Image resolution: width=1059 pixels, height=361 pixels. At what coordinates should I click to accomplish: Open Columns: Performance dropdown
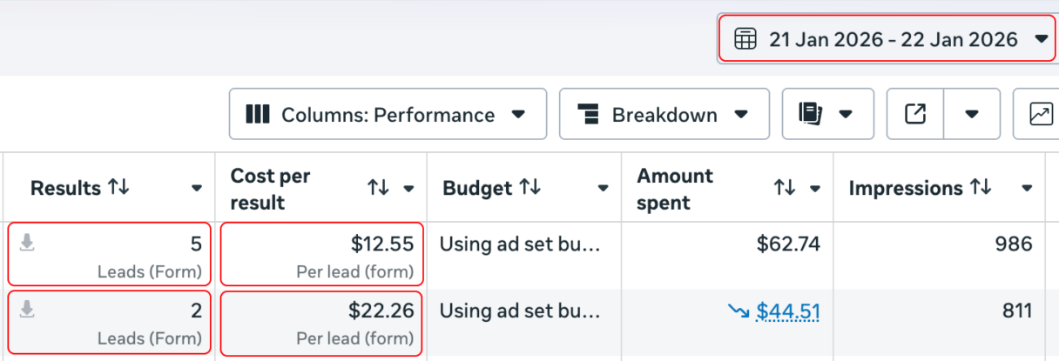tap(388, 114)
